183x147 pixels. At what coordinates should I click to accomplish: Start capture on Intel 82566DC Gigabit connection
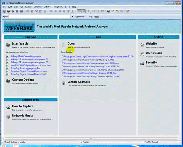pos(31,65)
